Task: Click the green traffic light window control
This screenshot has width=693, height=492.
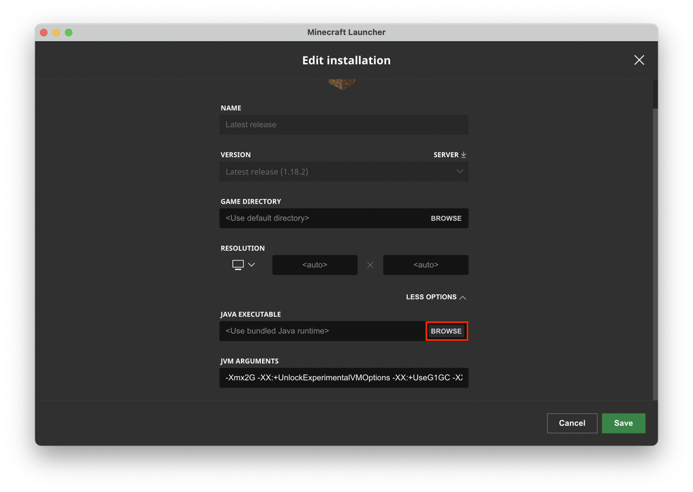Action: coord(68,32)
